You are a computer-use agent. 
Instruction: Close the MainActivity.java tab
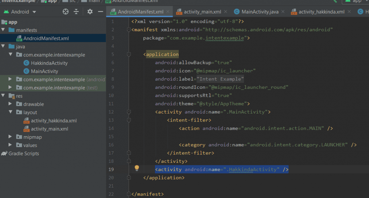tap(283, 12)
